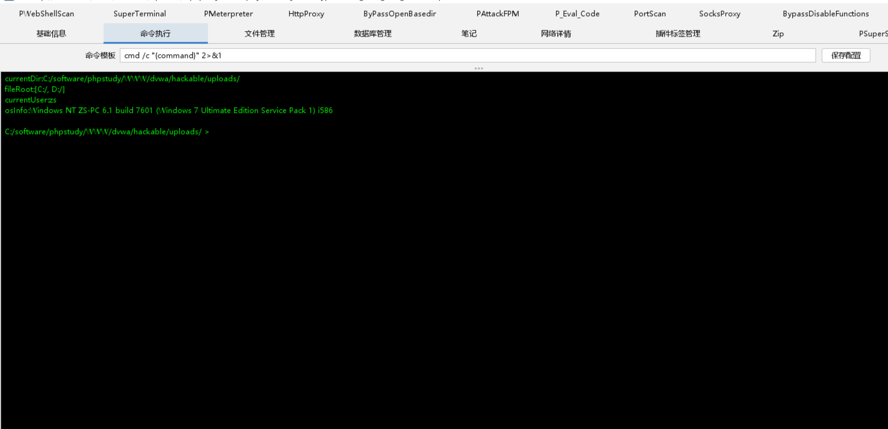
Task: Open the ByPassOpenBasedir tab
Action: coord(399,14)
